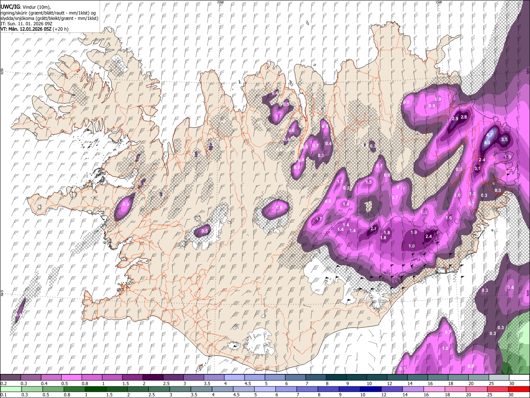The image size is (530, 398).
Task: Click the 1.7 precipitation value on the map
Action: [319, 219]
